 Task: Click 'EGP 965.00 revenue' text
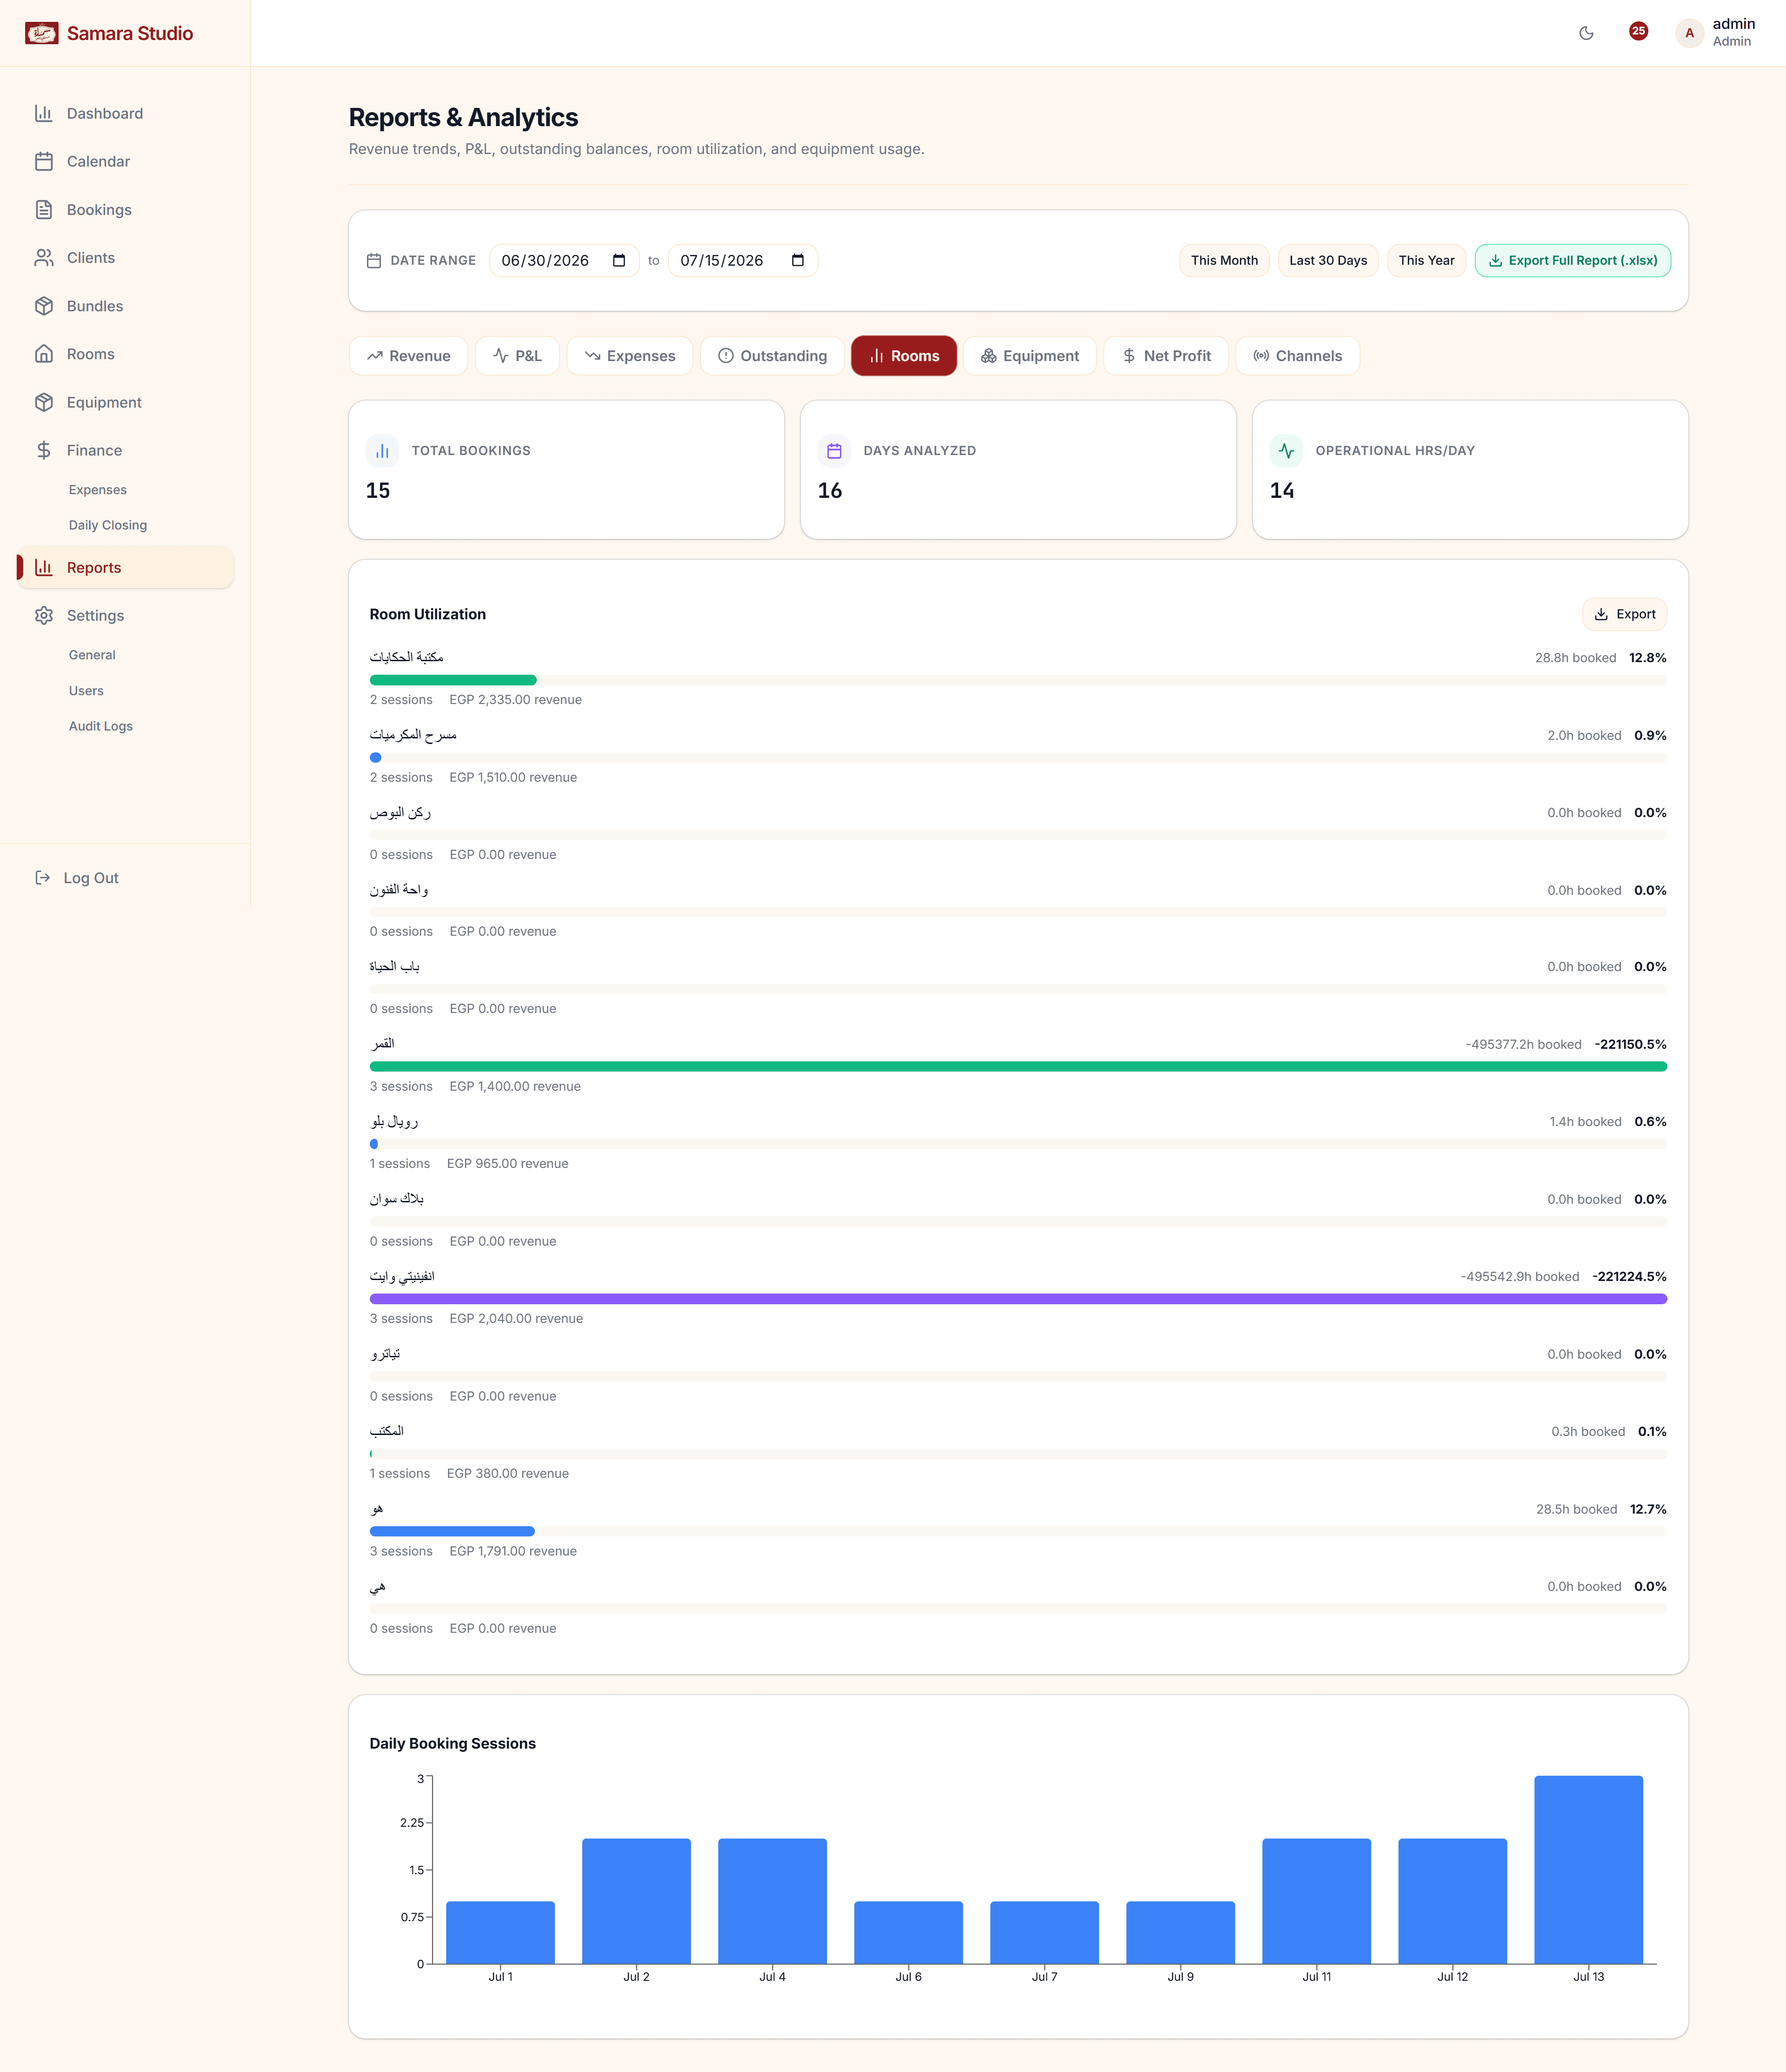pos(508,1164)
